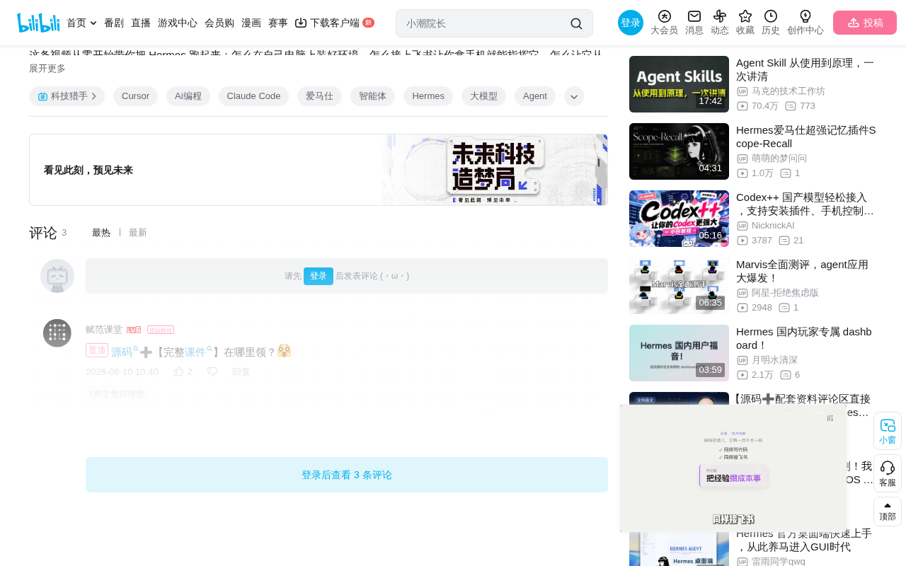Select the Agent tag chip
906x566 pixels.
coord(535,96)
